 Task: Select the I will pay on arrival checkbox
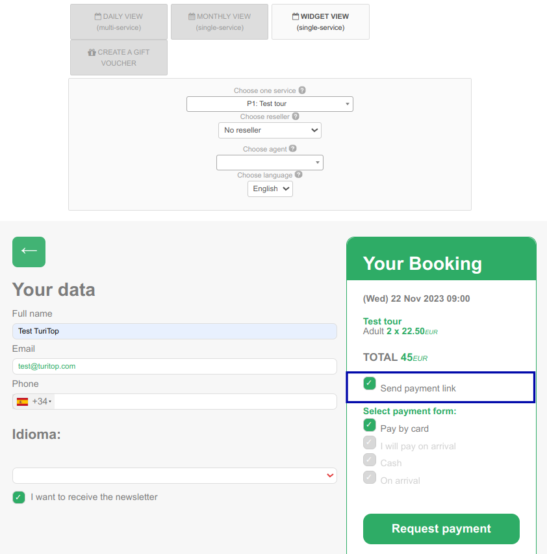pyautogui.click(x=370, y=442)
